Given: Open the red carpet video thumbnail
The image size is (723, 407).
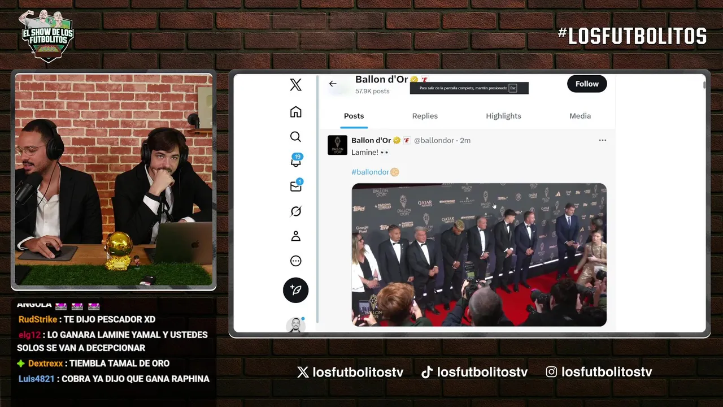Looking at the screenshot, I should (x=479, y=255).
